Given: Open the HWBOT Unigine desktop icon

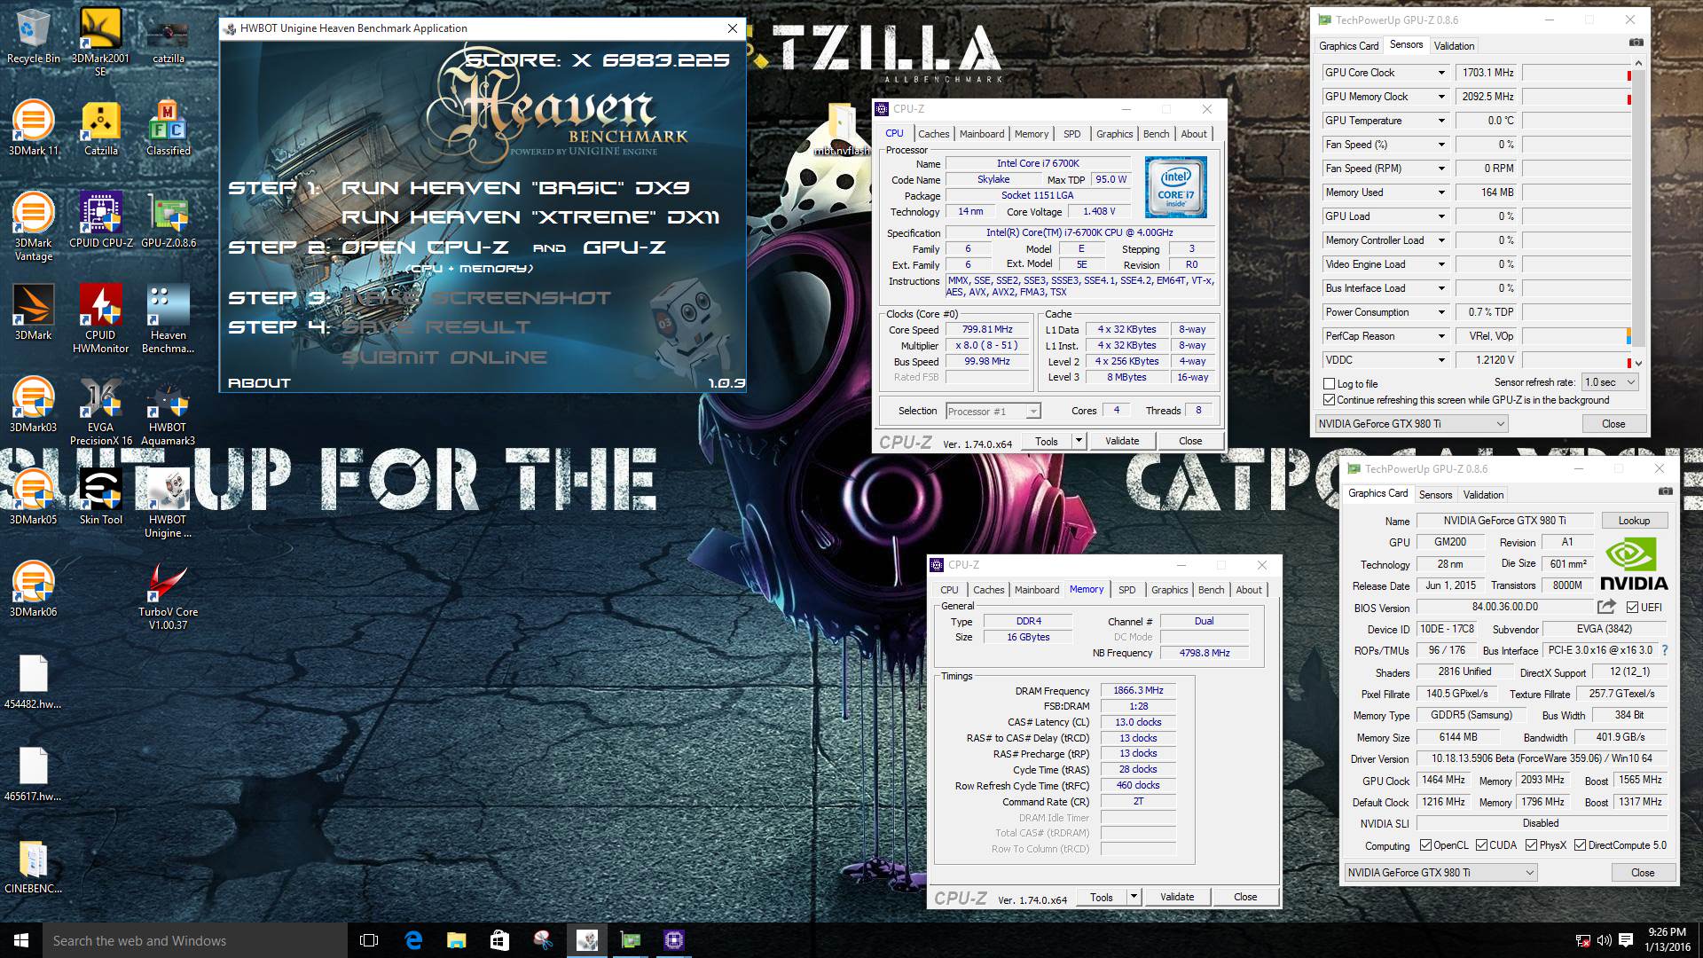Looking at the screenshot, I should tap(168, 504).
